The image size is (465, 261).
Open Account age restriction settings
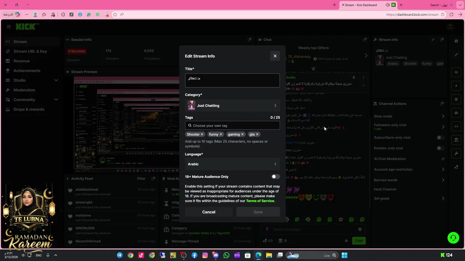[x=409, y=169]
